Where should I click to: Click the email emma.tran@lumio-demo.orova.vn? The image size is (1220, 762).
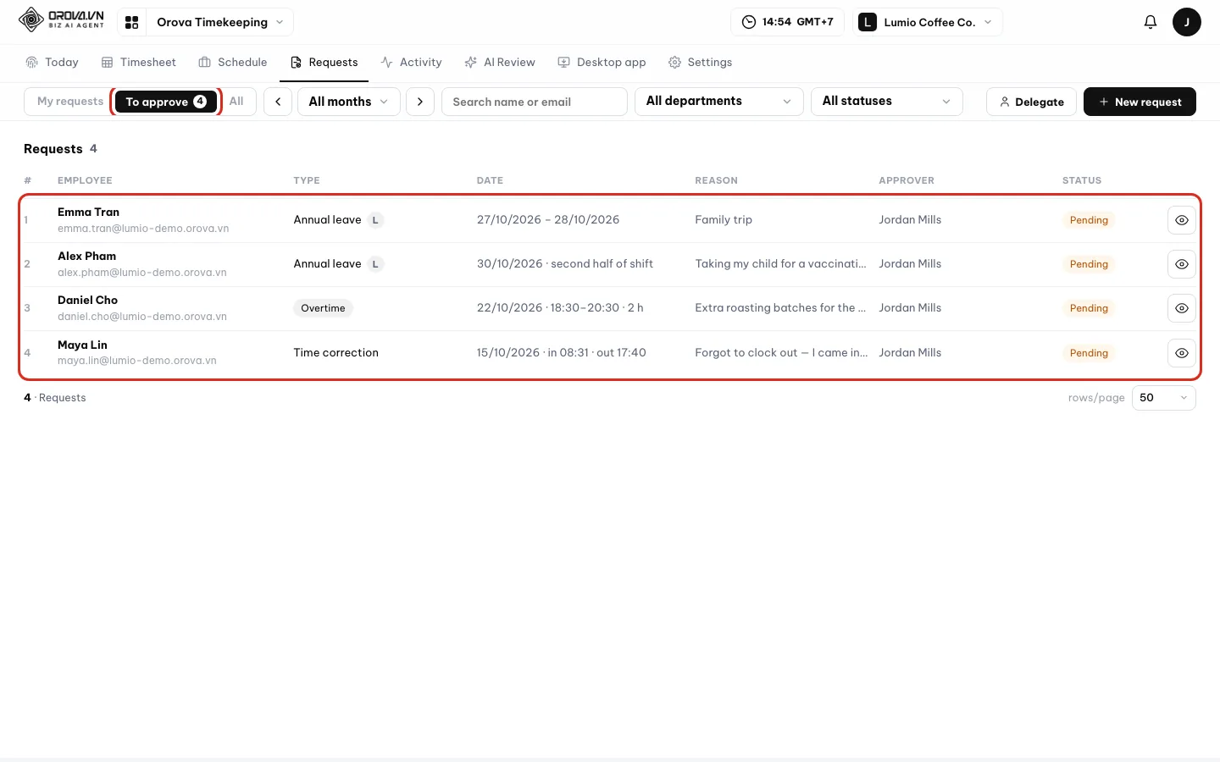(143, 229)
